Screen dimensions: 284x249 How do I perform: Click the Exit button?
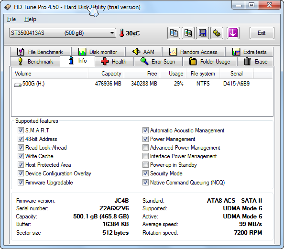pos(262,33)
